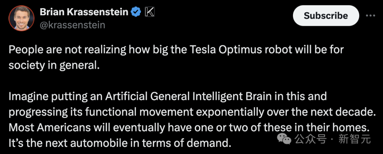
Task: Click the line starting "It's the next automobile"
Action: (x=120, y=143)
